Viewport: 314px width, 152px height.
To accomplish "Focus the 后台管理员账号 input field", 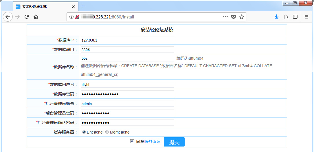I will [127, 104].
